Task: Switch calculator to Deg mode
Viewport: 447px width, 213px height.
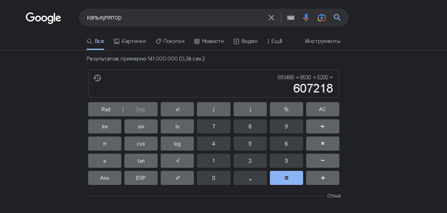Action: pyautogui.click(x=140, y=109)
